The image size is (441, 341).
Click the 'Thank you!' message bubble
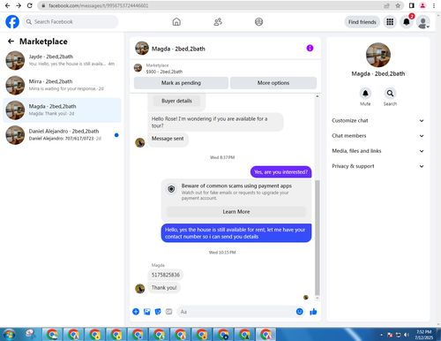(164, 288)
